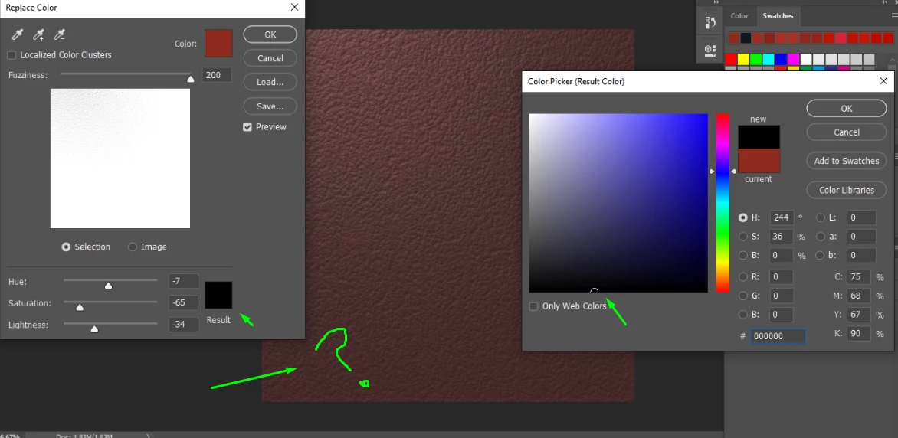Click the C value field showing 75
Screen dimensions: 898x438
coord(859,277)
